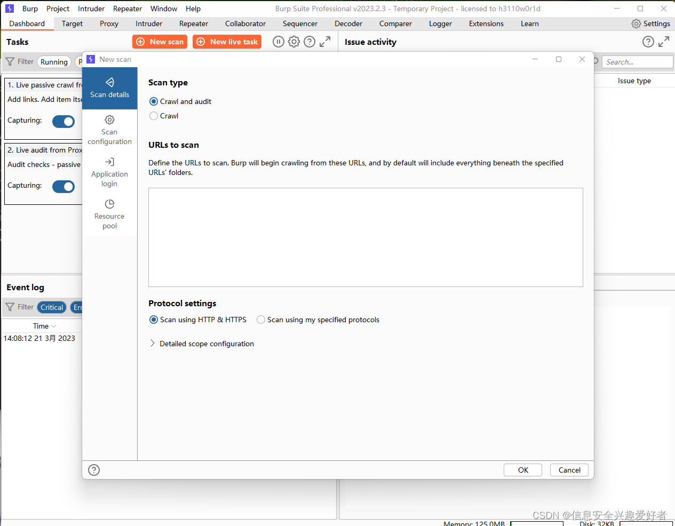
Task: Switch to the Repeater tab
Action: click(194, 23)
